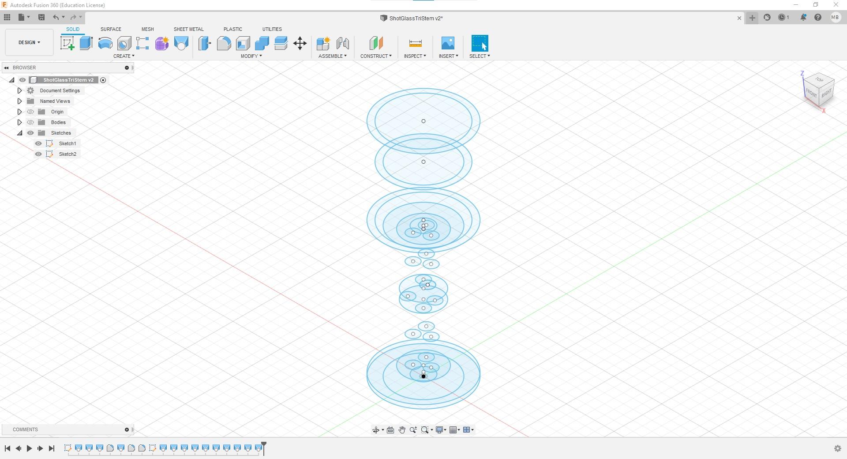Image resolution: width=847 pixels, height=459 pixels.
Task: Open the SELECT menu
Action: [480, 56]
